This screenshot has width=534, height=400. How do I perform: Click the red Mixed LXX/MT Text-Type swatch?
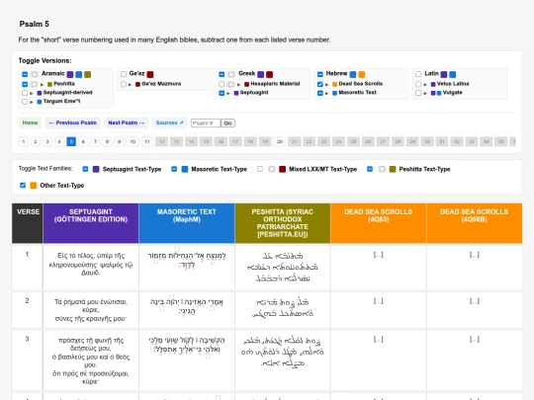282,169
